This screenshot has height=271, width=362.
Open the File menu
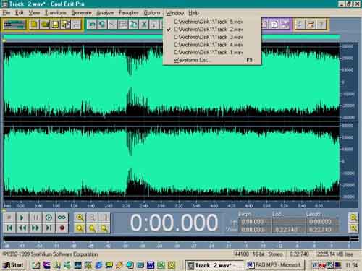(x=7, y=13)
